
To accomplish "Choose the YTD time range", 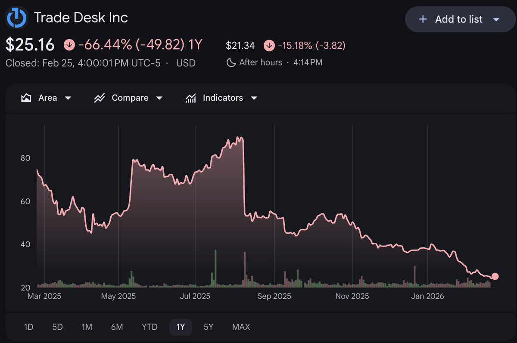I will pos(149,327).
